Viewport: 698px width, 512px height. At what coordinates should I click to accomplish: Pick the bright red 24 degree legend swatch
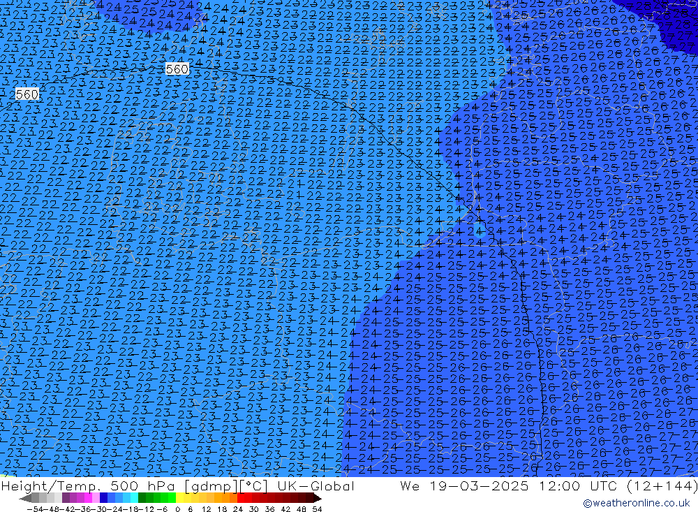(x=241, y=498)
